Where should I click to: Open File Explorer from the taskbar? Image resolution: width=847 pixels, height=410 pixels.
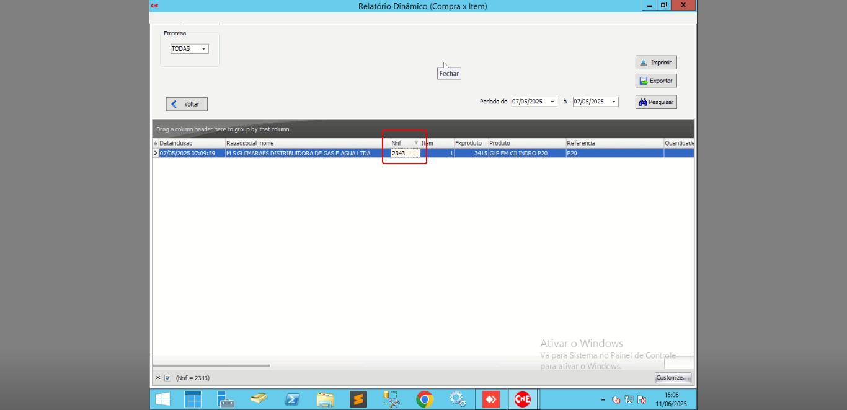click(326, 399)
